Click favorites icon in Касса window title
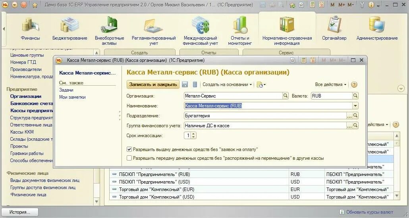 pos(293,60)
